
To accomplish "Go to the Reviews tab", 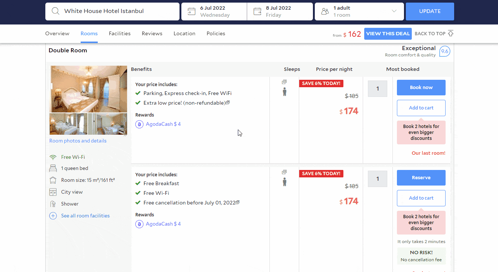I will 152,33.
